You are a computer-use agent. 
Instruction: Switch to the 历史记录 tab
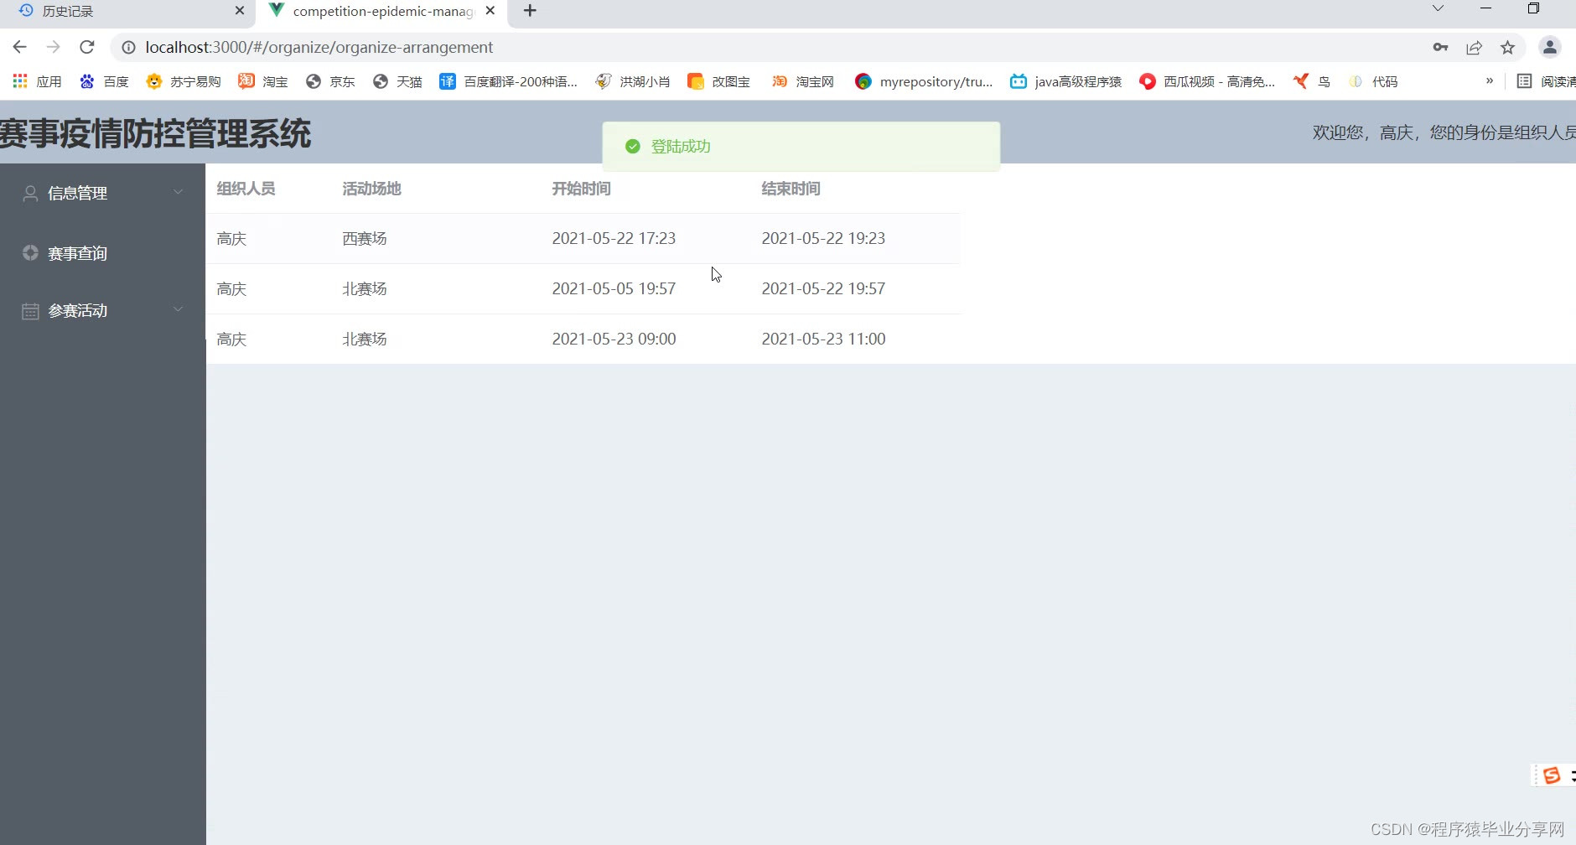[127, 11]
